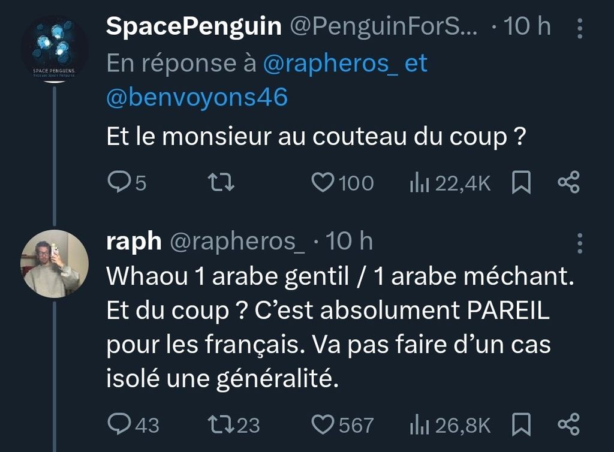The image size is (614, 452).
Task: Click the raph display name
Action: coord(134,241)
